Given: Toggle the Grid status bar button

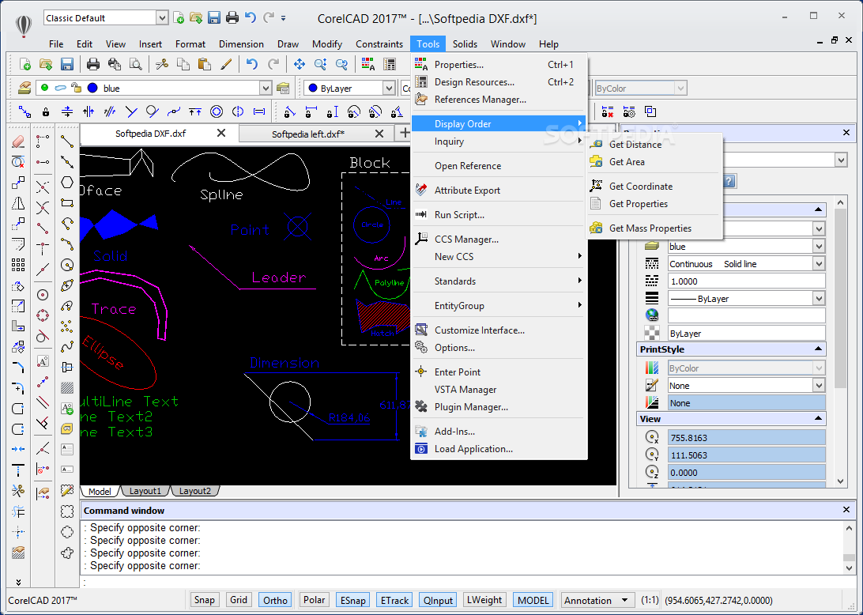Looking at the screenshot, I should coord(239,600).
